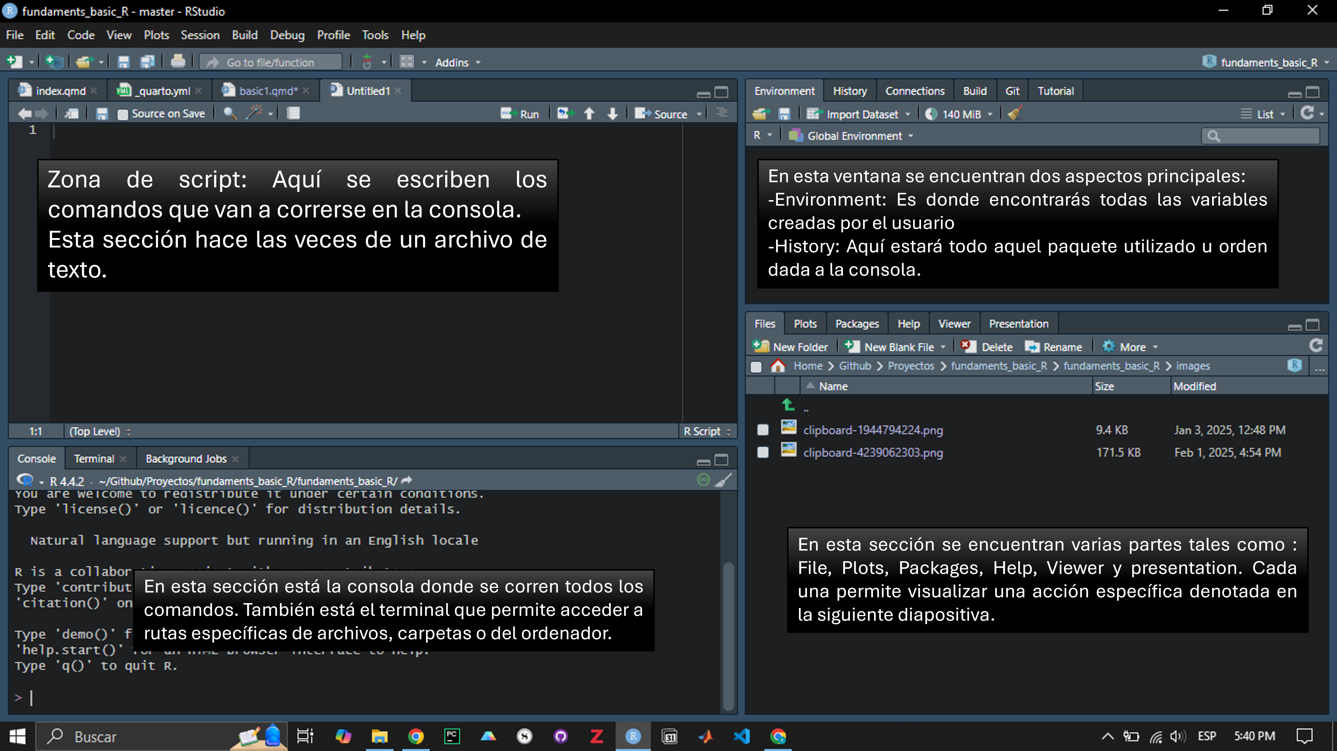Open the Global Environment dropdown

[x=854, y=136]
